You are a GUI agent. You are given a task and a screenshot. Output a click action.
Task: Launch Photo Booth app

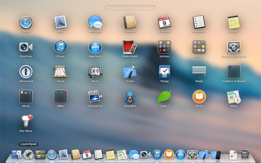[x=130, y=47]
